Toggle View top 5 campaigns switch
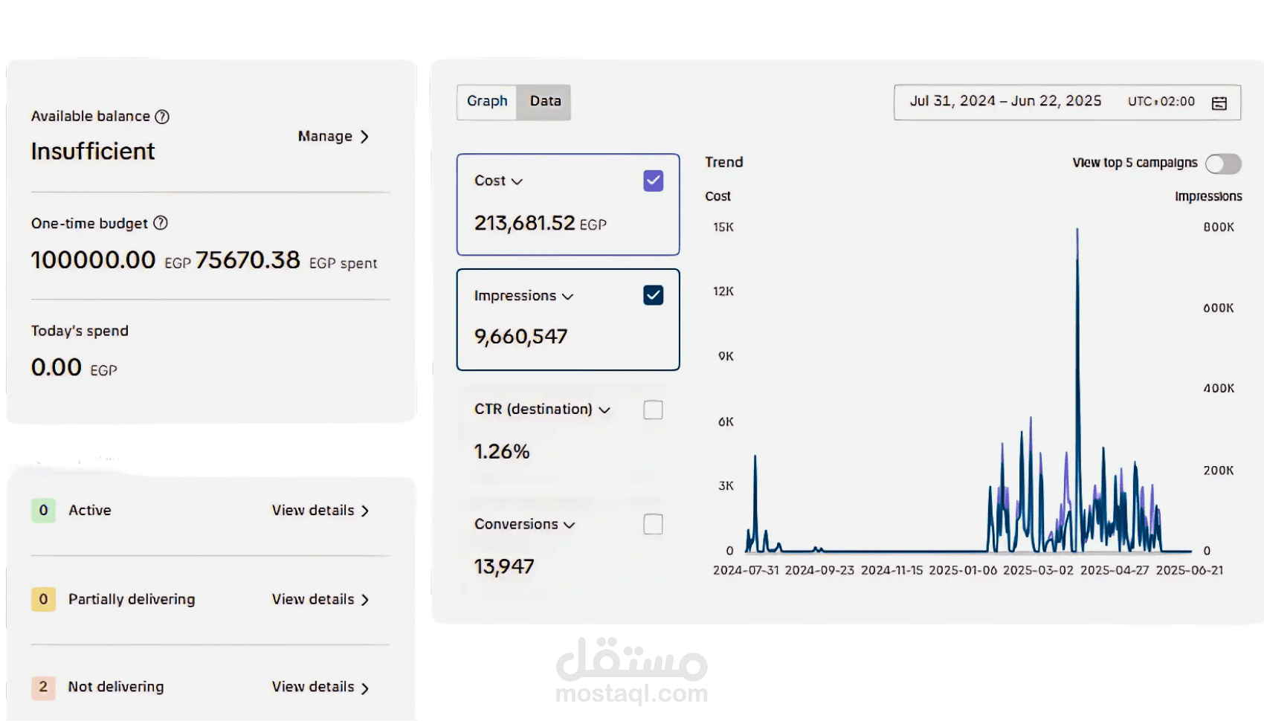Image resolution: width=1264 pixels, height=721 pixels. pyautogui.click(x=1223, y=164)
